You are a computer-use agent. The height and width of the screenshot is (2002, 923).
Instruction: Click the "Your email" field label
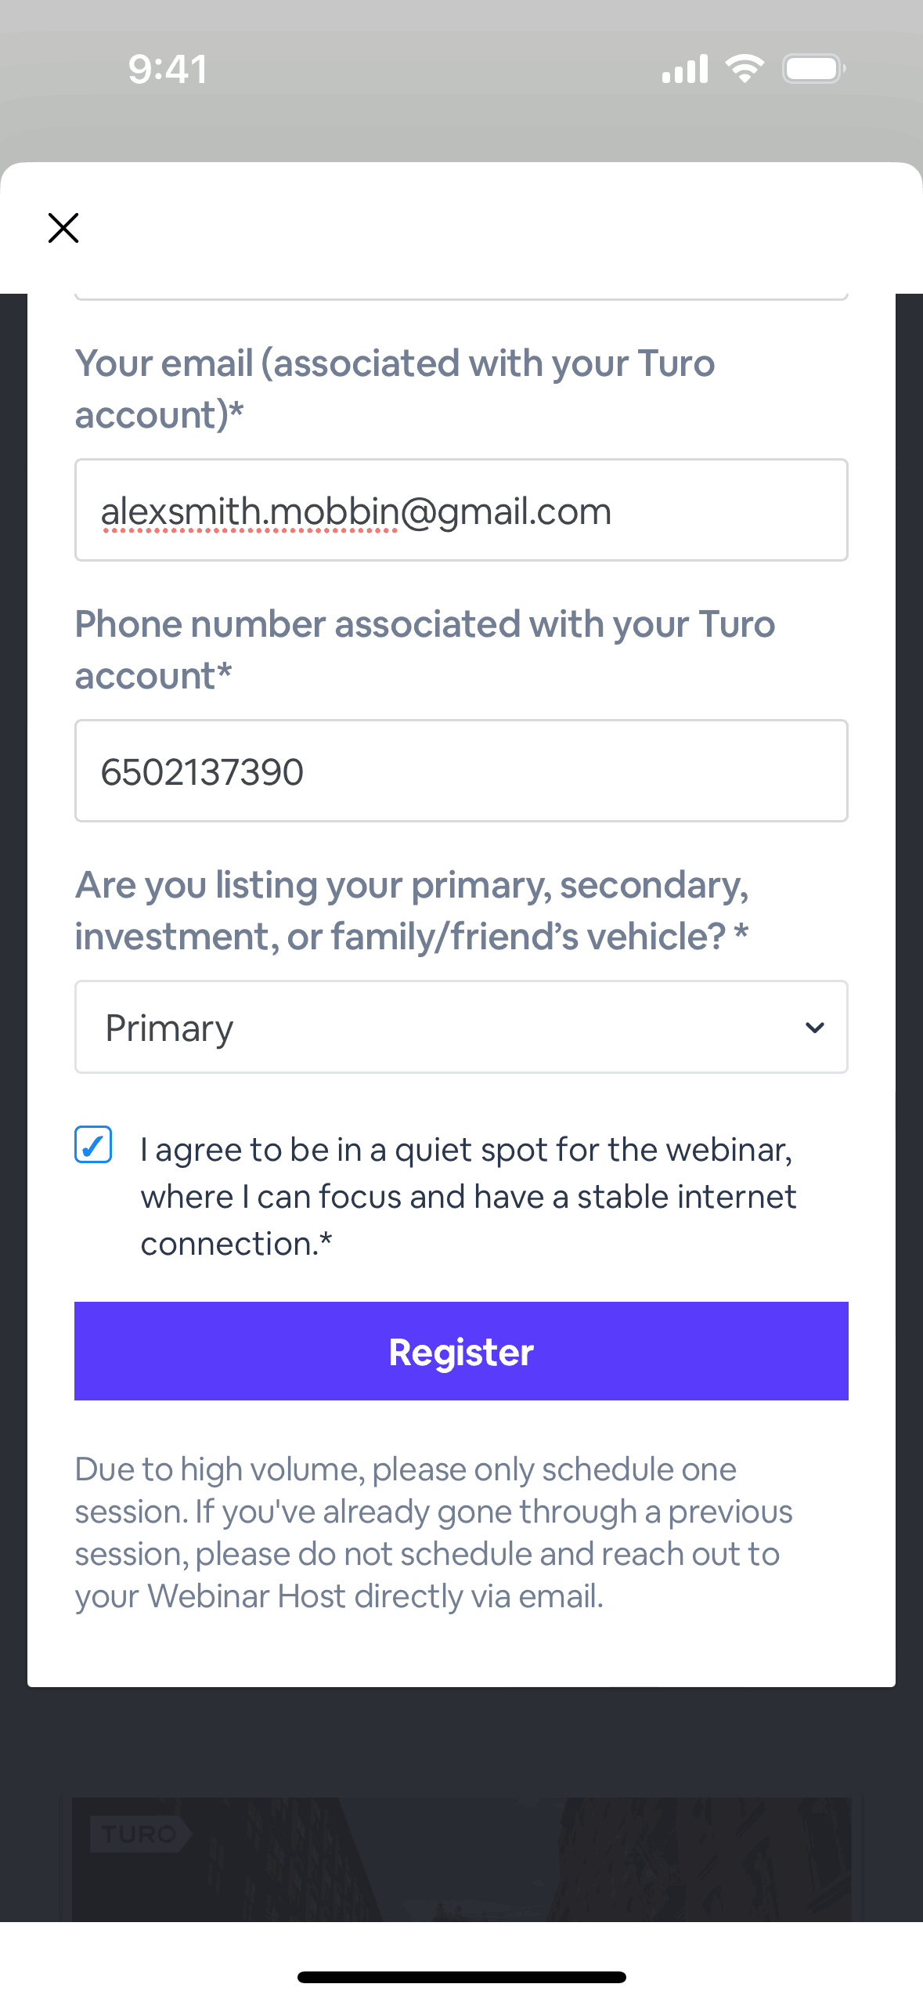point(395,388)
